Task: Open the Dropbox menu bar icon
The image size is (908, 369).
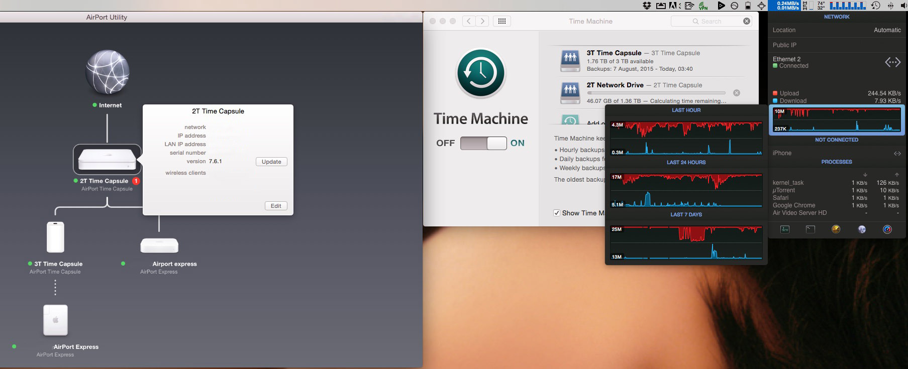Action: pyautogui.click(x=647, y=6)
